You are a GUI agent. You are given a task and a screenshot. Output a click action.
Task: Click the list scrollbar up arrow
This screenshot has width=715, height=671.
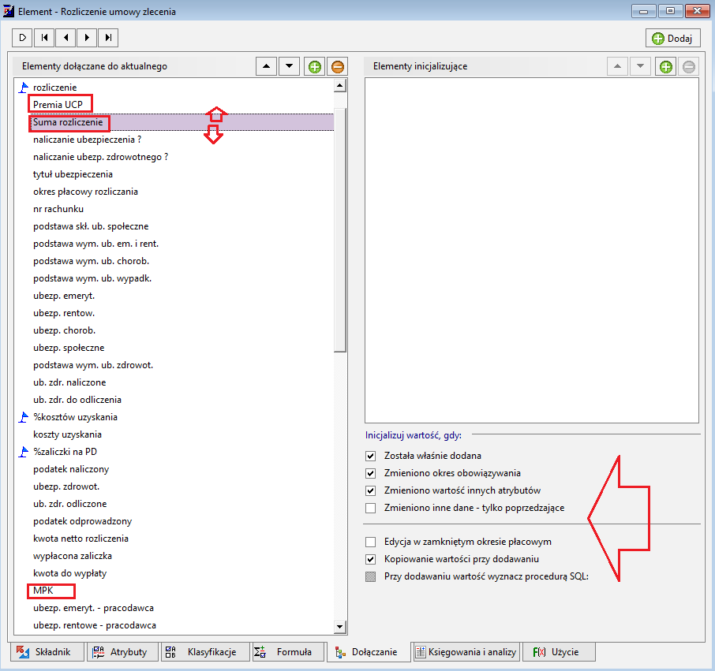tap(339, 86)
